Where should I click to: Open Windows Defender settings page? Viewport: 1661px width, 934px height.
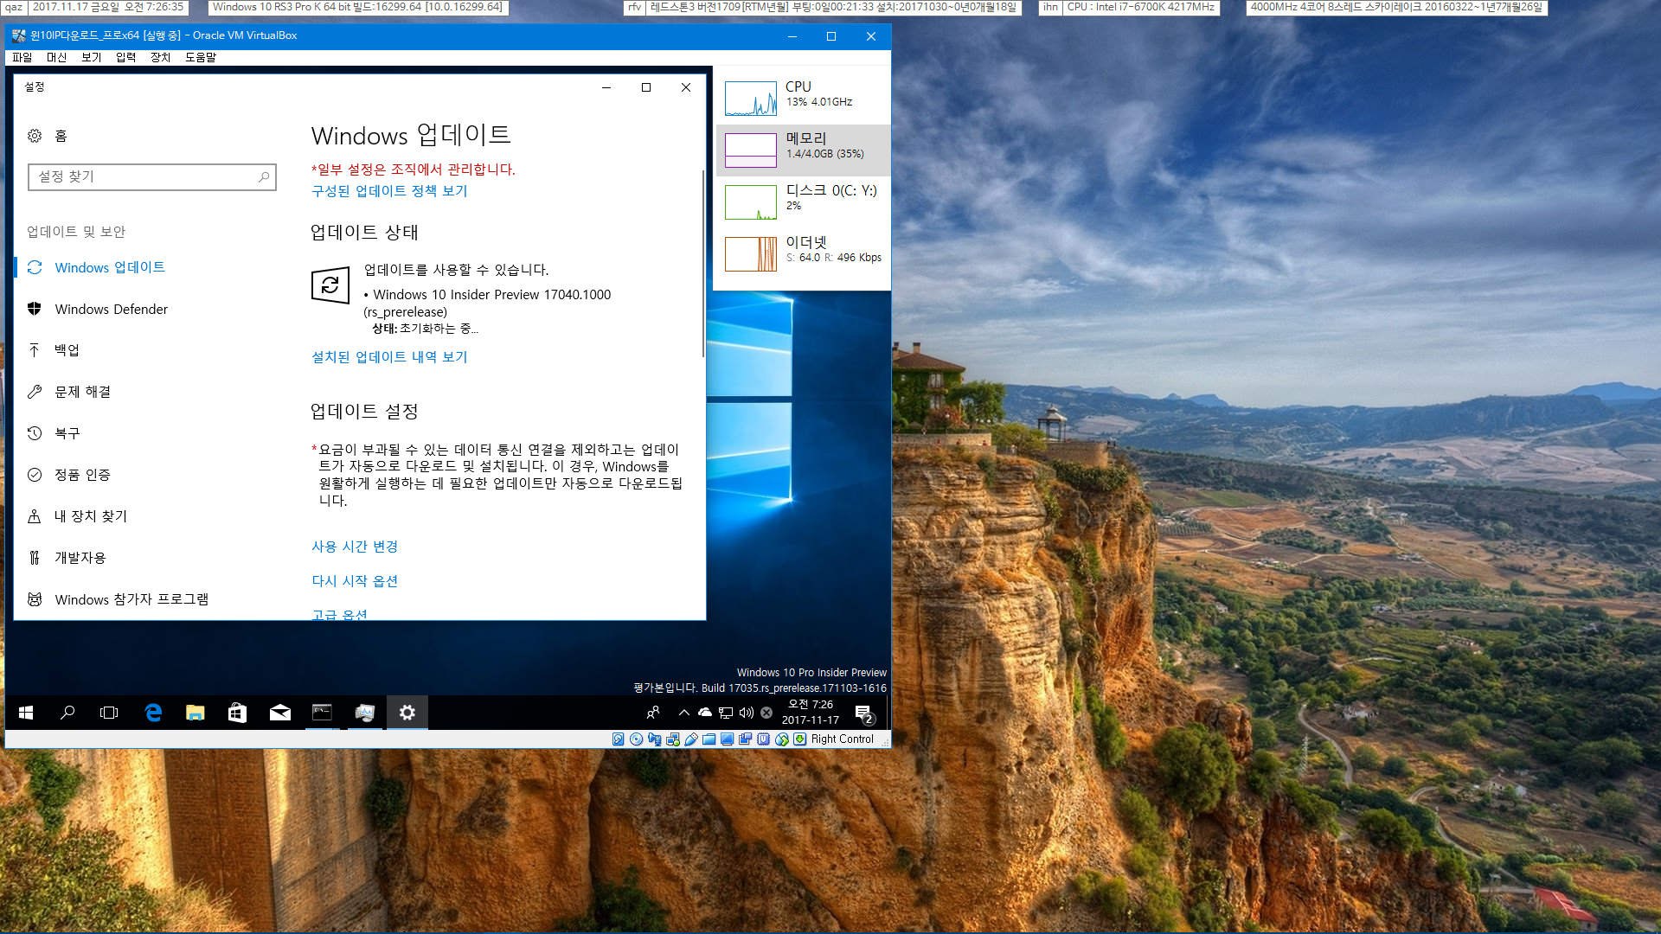111,309
